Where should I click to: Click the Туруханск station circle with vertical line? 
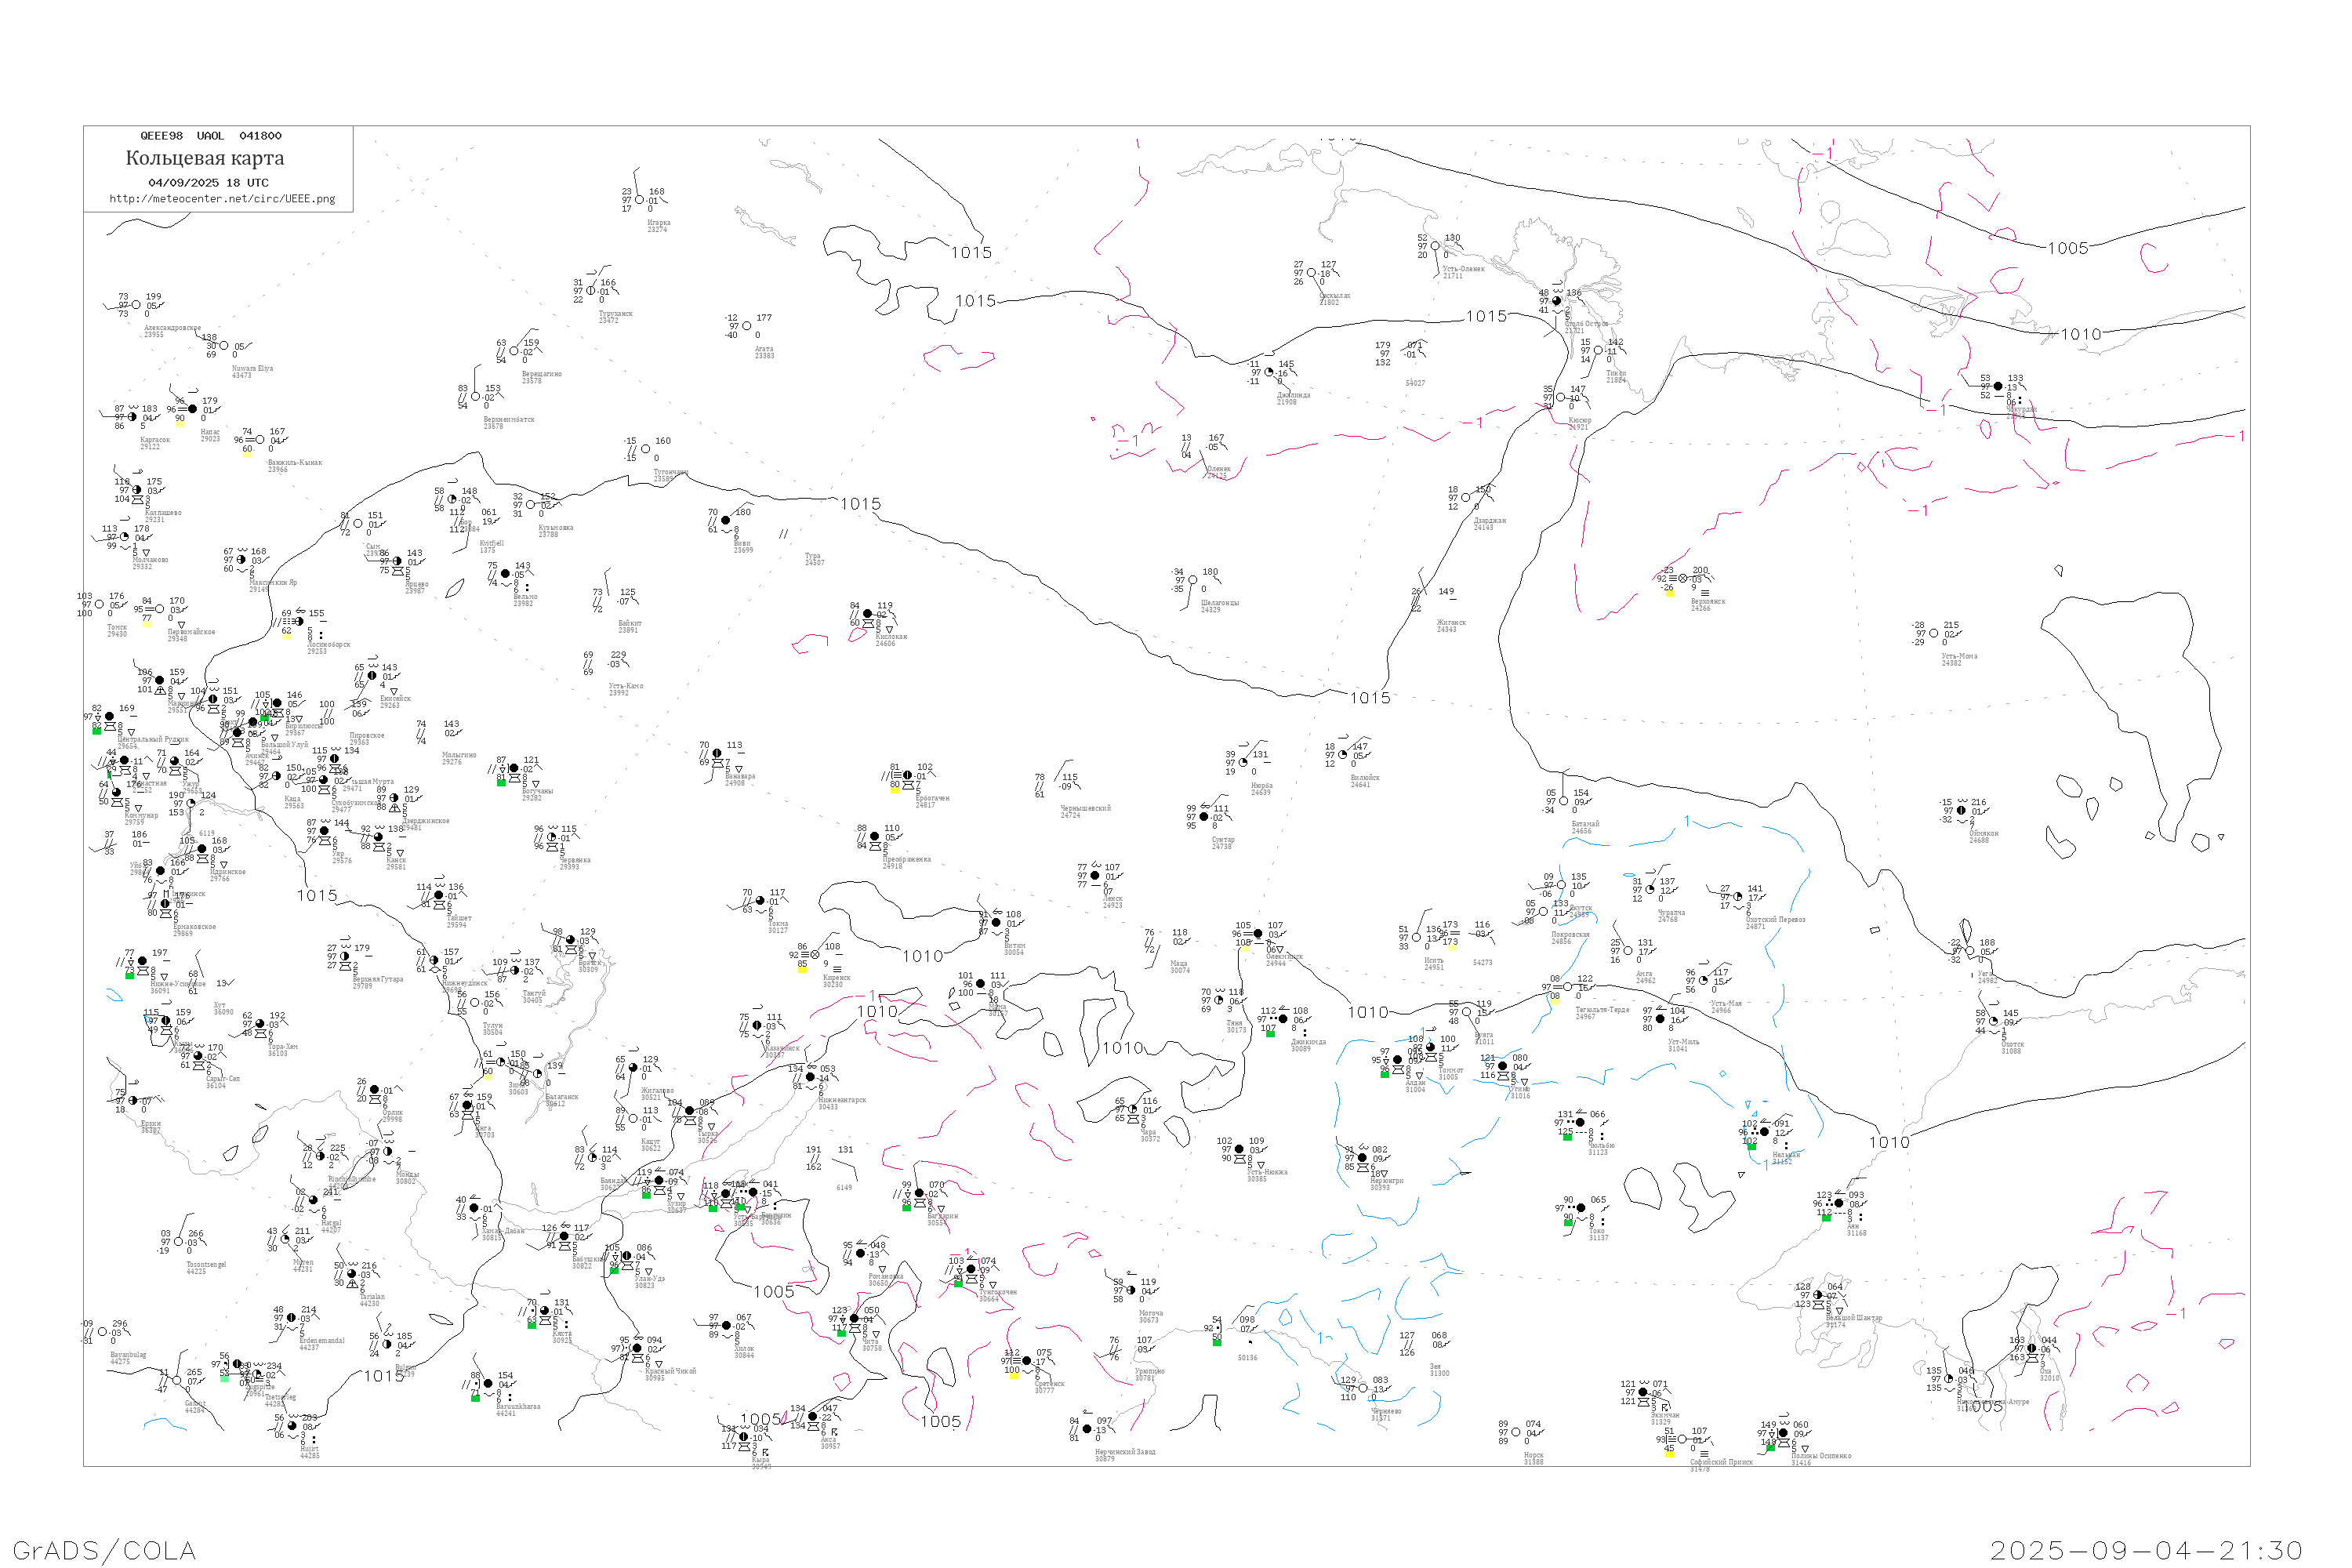click(x=590, y=292)
